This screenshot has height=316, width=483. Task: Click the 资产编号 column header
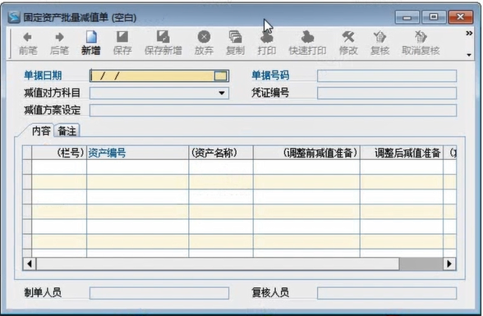tap(137, 153)
